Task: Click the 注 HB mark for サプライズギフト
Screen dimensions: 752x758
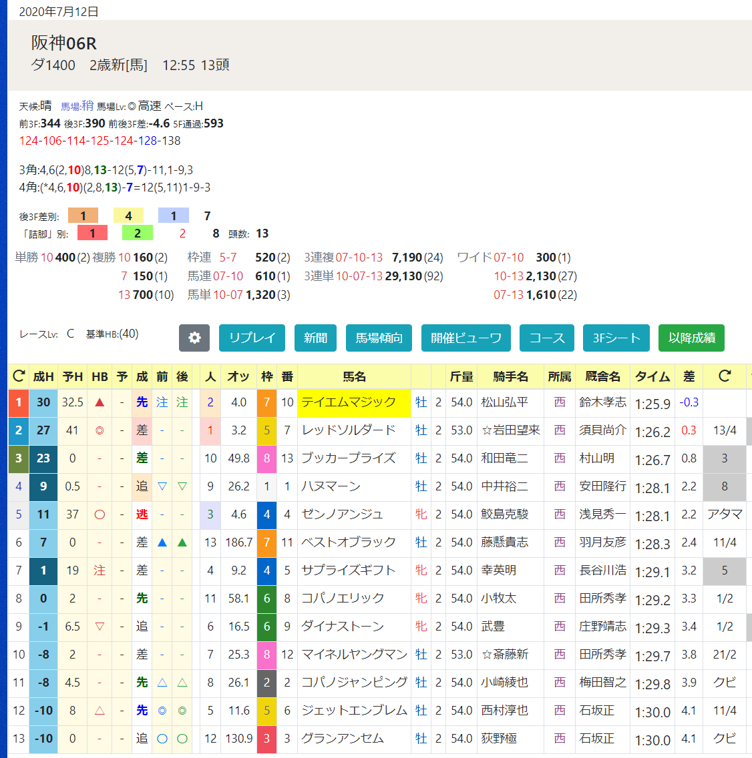Action: click(100, 571)
